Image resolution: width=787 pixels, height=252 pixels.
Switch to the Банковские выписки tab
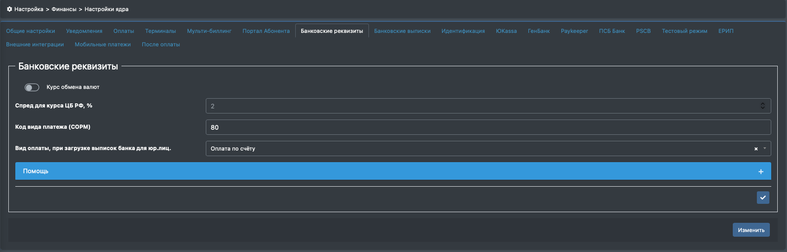[x=402, y=31]
